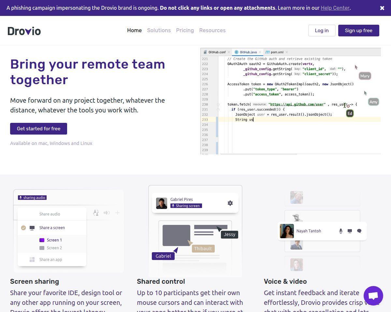
Task: Click the settings gear beside Gabriel Pires
Action: click(x=230, y=203)
